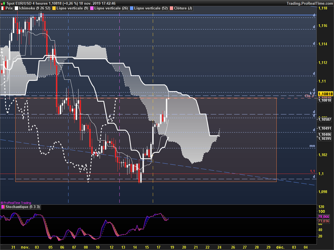Click the pink swatch before Clôture (J)
The width and height of the screenshot is (334, 250).
171,8
